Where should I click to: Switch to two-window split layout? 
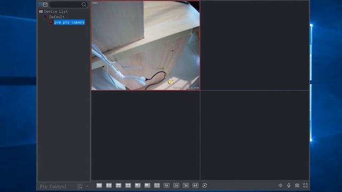coord(108,186)
